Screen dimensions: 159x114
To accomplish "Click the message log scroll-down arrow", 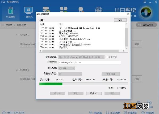I will coord(126,48).
